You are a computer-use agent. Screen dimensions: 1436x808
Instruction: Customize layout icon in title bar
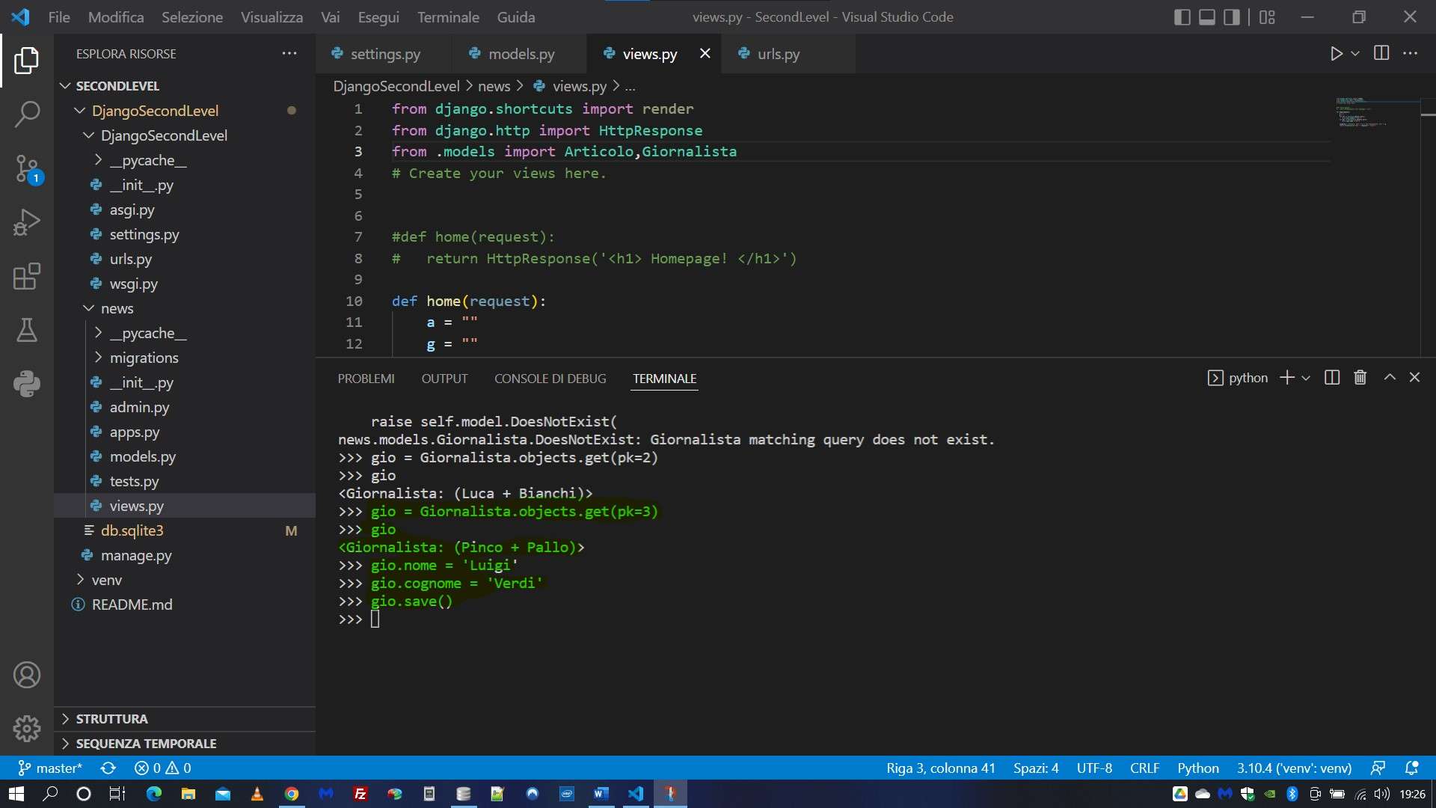[1267, 17]
